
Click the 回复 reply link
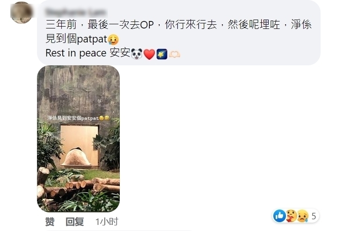(75, 222)
